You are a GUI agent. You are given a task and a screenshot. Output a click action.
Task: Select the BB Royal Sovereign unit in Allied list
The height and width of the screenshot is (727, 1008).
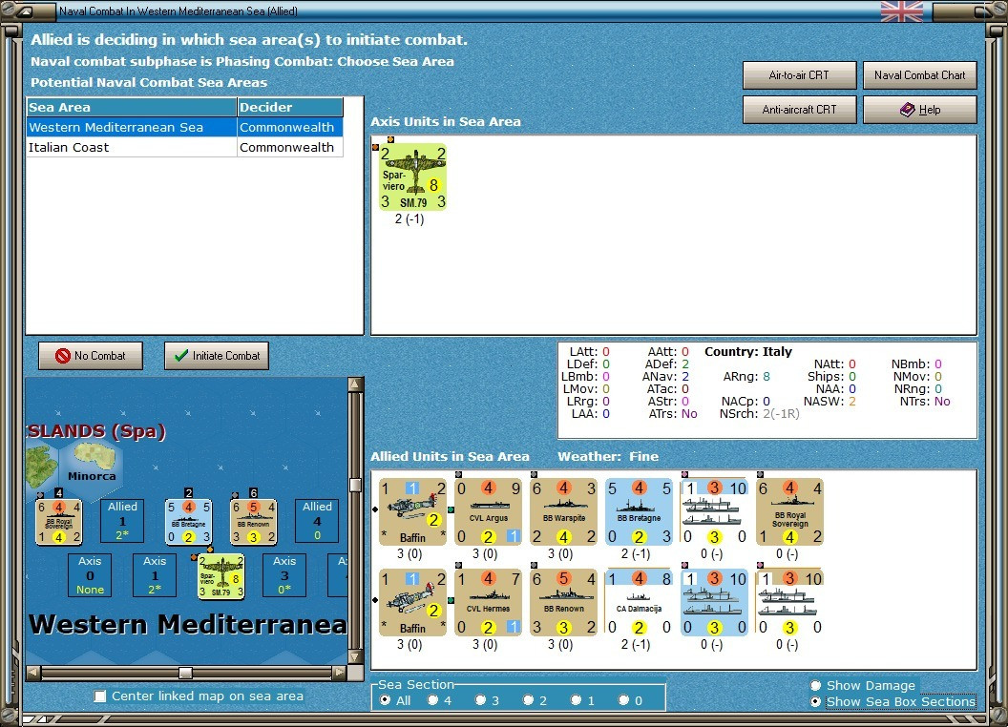(x=790, y=511)
